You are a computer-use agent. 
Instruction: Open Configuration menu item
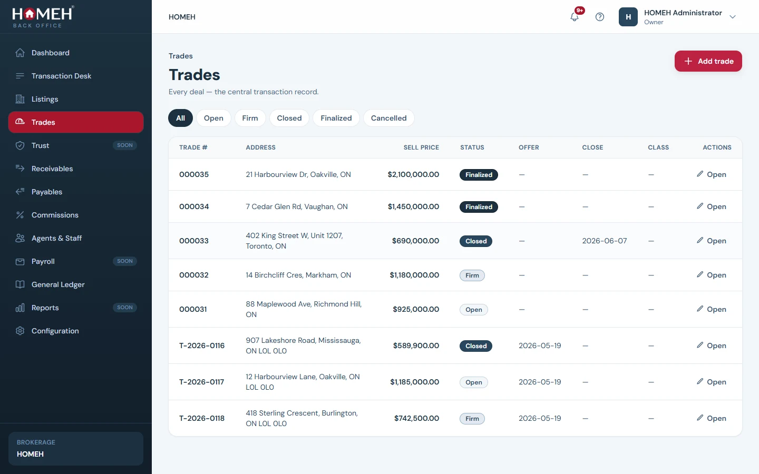pos(76,331)
